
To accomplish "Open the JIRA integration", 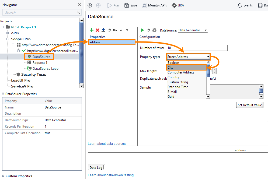I will pos(178,5).
